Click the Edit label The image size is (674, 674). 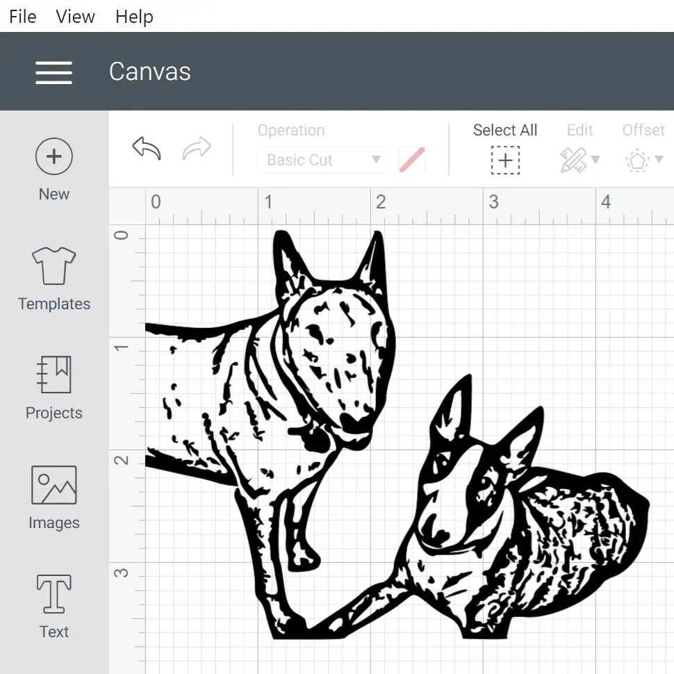[580, 130]
